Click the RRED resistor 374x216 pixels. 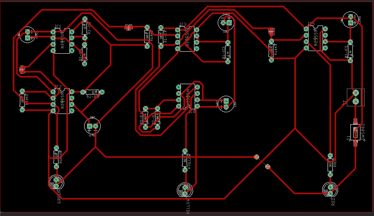pos(330,165)
